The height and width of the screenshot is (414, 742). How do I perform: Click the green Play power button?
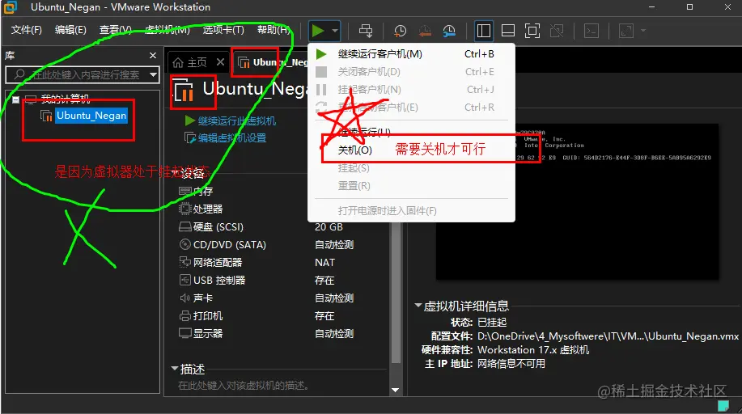pos(317,31)
